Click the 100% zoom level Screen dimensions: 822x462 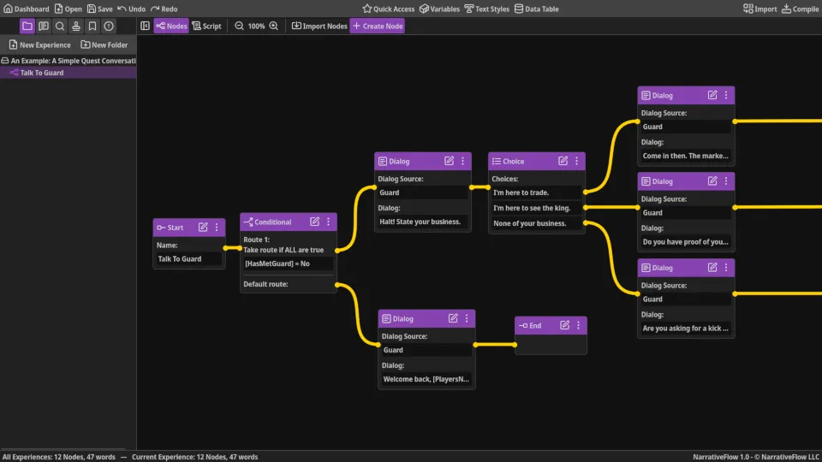pos(256,26)
